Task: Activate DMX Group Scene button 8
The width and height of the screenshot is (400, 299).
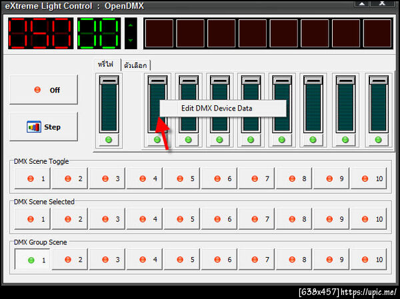Action: click(294, 260)
